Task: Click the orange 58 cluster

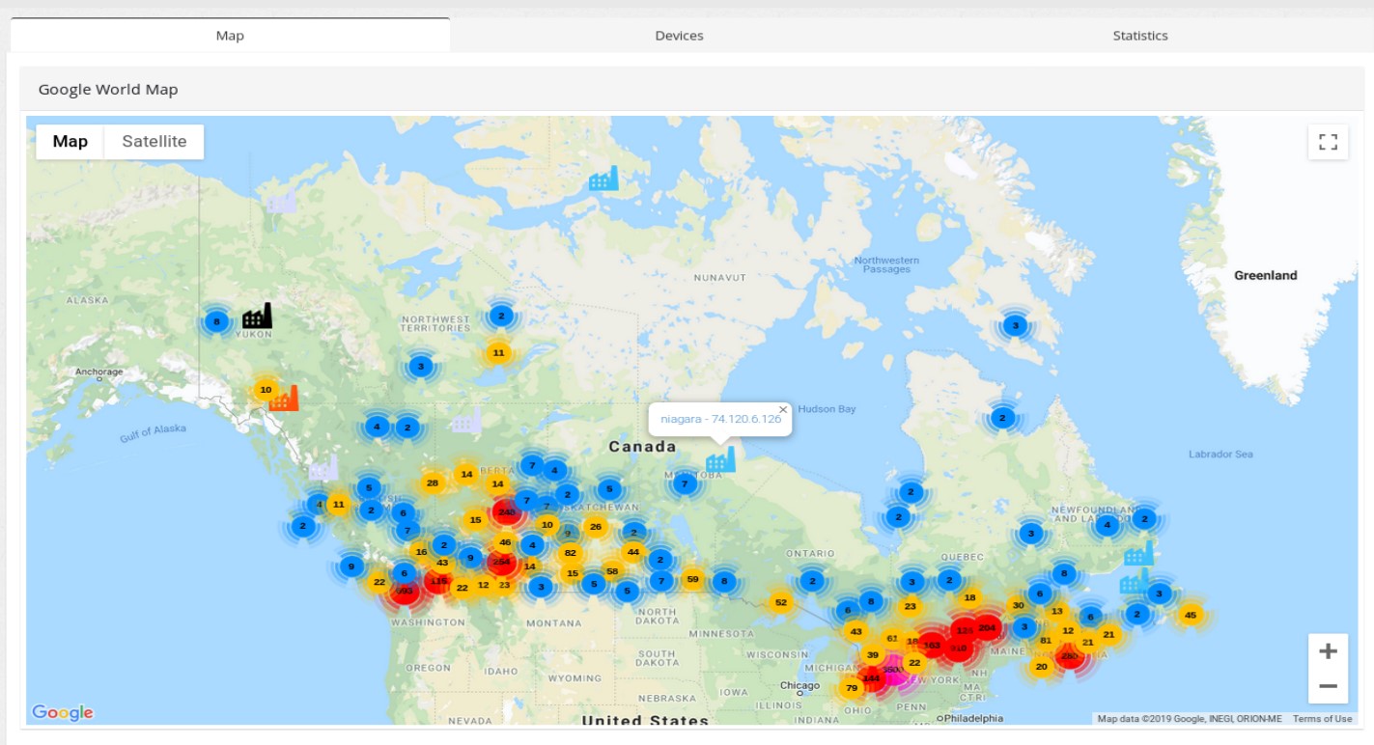Action: 612,571
